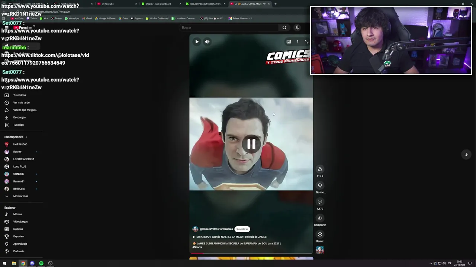Open the sound thumbnail below Remix
The image size is (476, 267).
(320, 250)
